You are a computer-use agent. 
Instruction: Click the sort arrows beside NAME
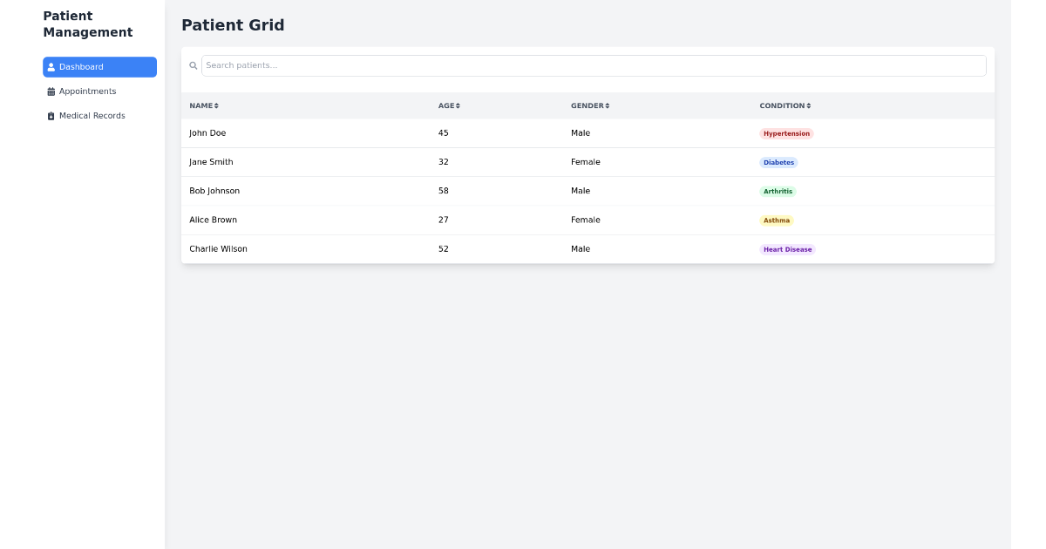coord(218,105)
